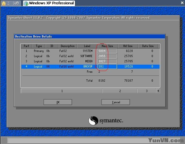The height and width of the screenshot is (144, 185).
Task: Click the Free row label
Action: pyautogui.click(x=90, y=72)
